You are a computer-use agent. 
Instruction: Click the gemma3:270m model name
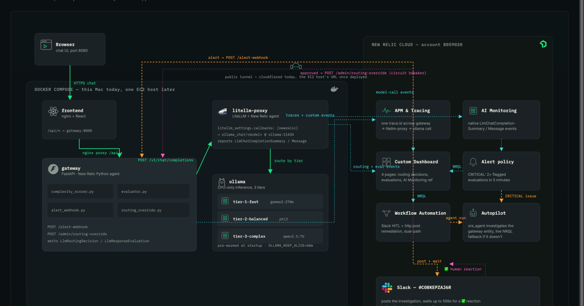281,202
